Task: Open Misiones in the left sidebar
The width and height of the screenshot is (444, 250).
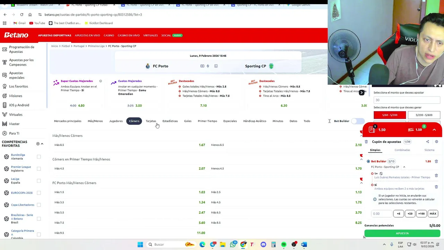Action: (16, 96)
